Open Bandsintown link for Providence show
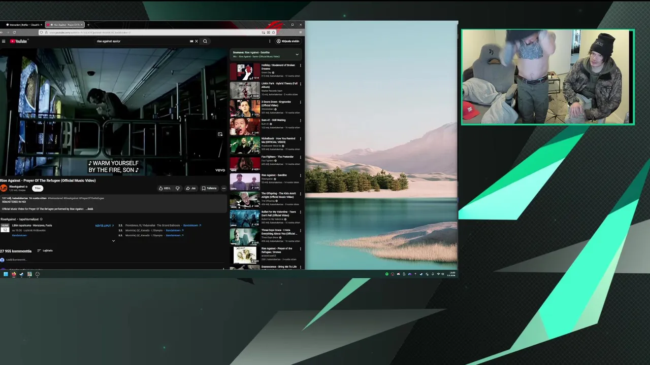This screenshot has height=365, width=650. [x=192, y=225]
